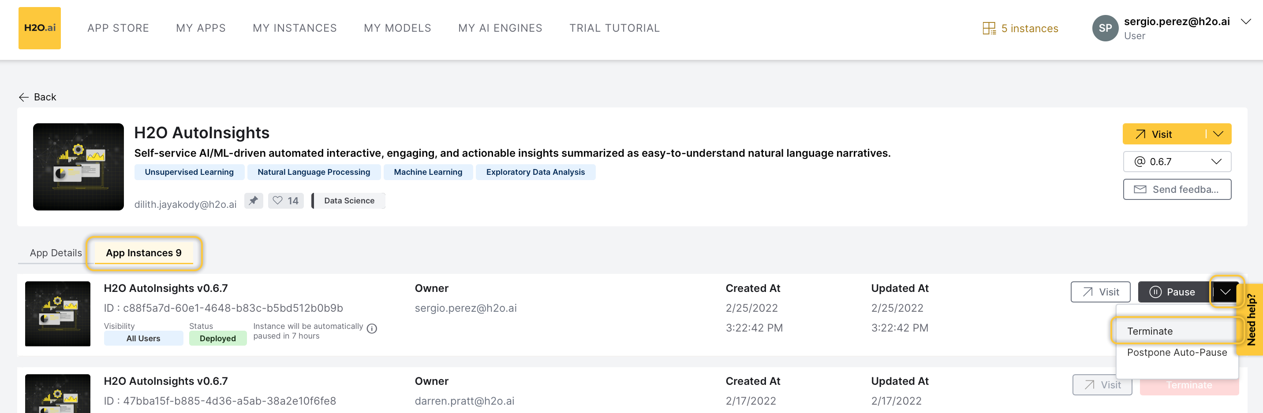This screenshot has width=1263, height=413.
Task: Click the Back link
Action: pyautogui.click(x=38, y=97)
